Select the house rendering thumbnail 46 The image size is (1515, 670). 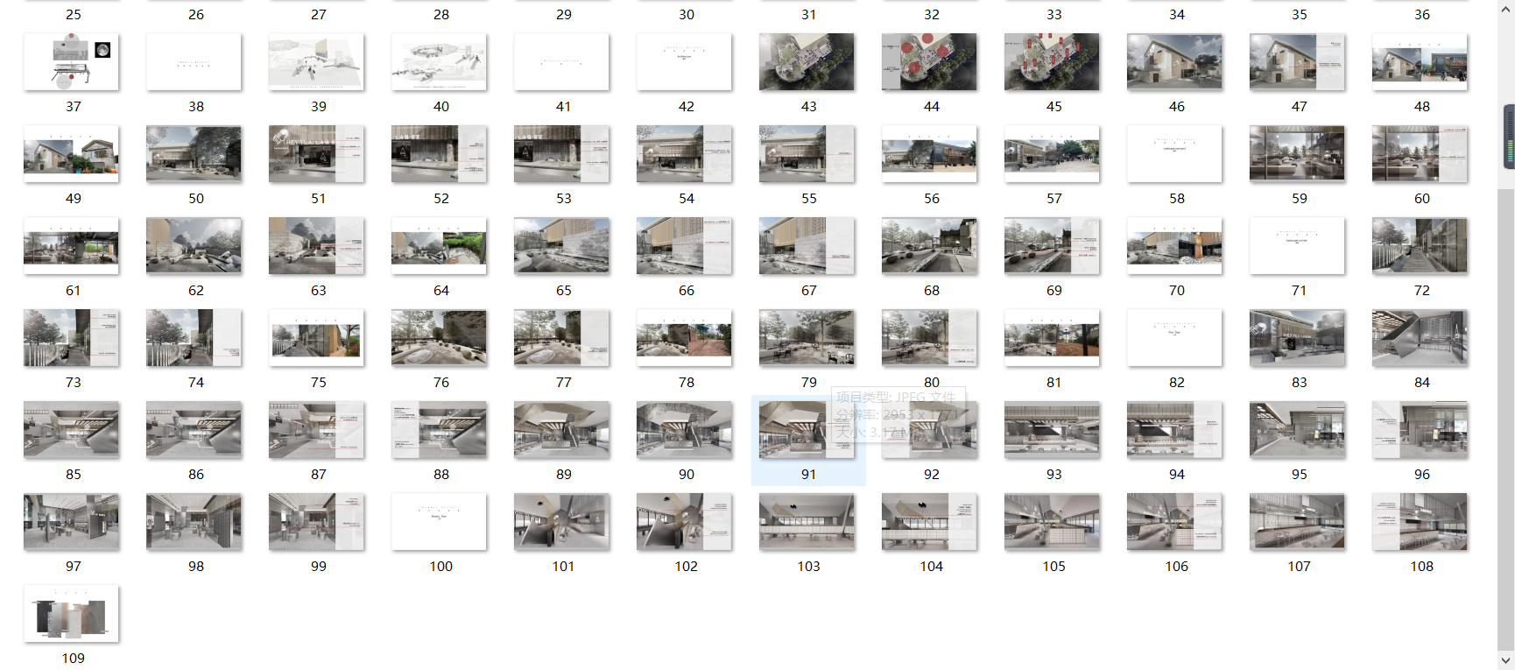tap(1174, 62)
